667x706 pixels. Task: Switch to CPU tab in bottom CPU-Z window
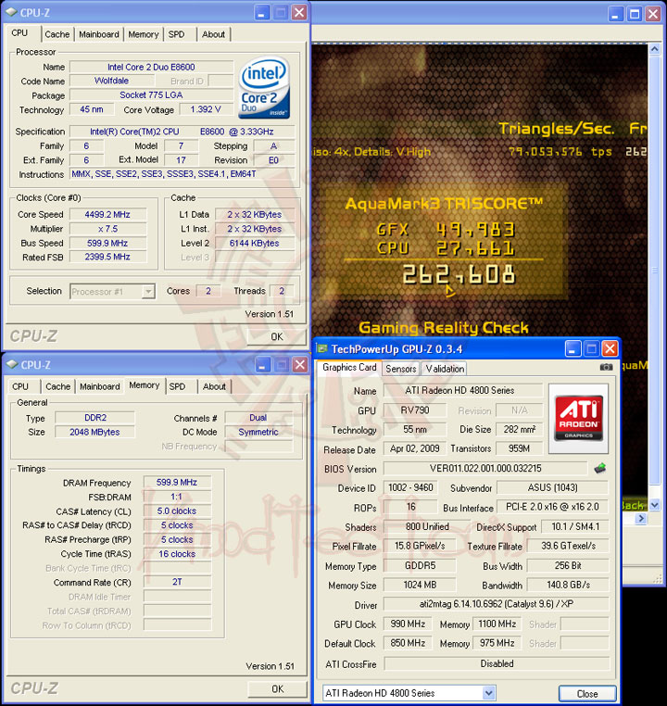point(20,386)
